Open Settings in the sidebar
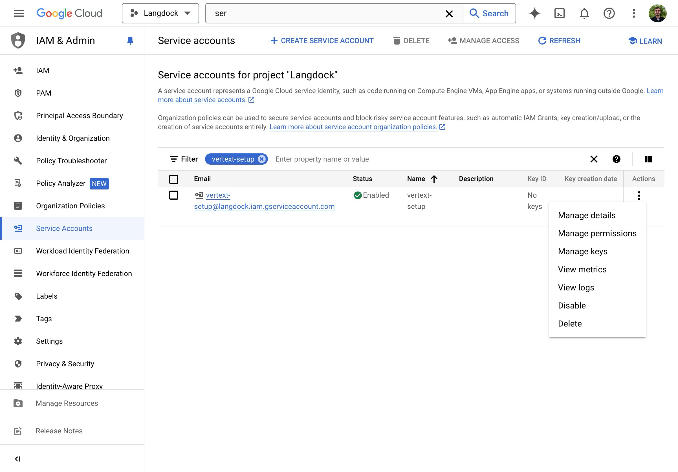This screenshot has width=678, height=472. [72, 341]
